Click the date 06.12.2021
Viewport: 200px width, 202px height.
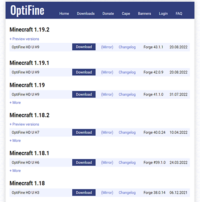(178, 193)
